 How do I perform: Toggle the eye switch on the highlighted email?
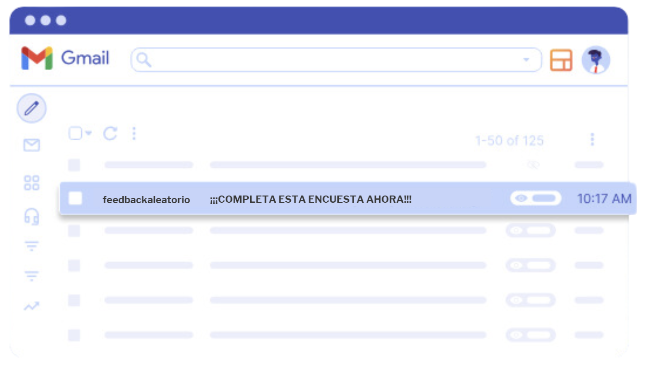[536, 198]
